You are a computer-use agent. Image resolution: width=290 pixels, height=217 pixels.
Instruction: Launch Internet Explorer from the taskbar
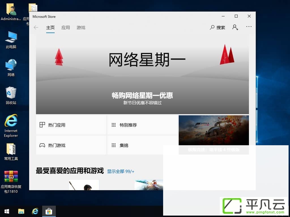(x=35, y=211)
